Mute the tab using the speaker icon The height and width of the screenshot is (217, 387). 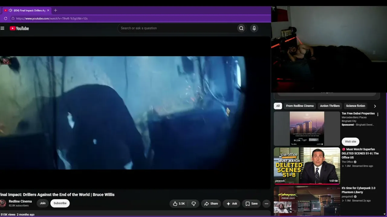click(10, 11)
